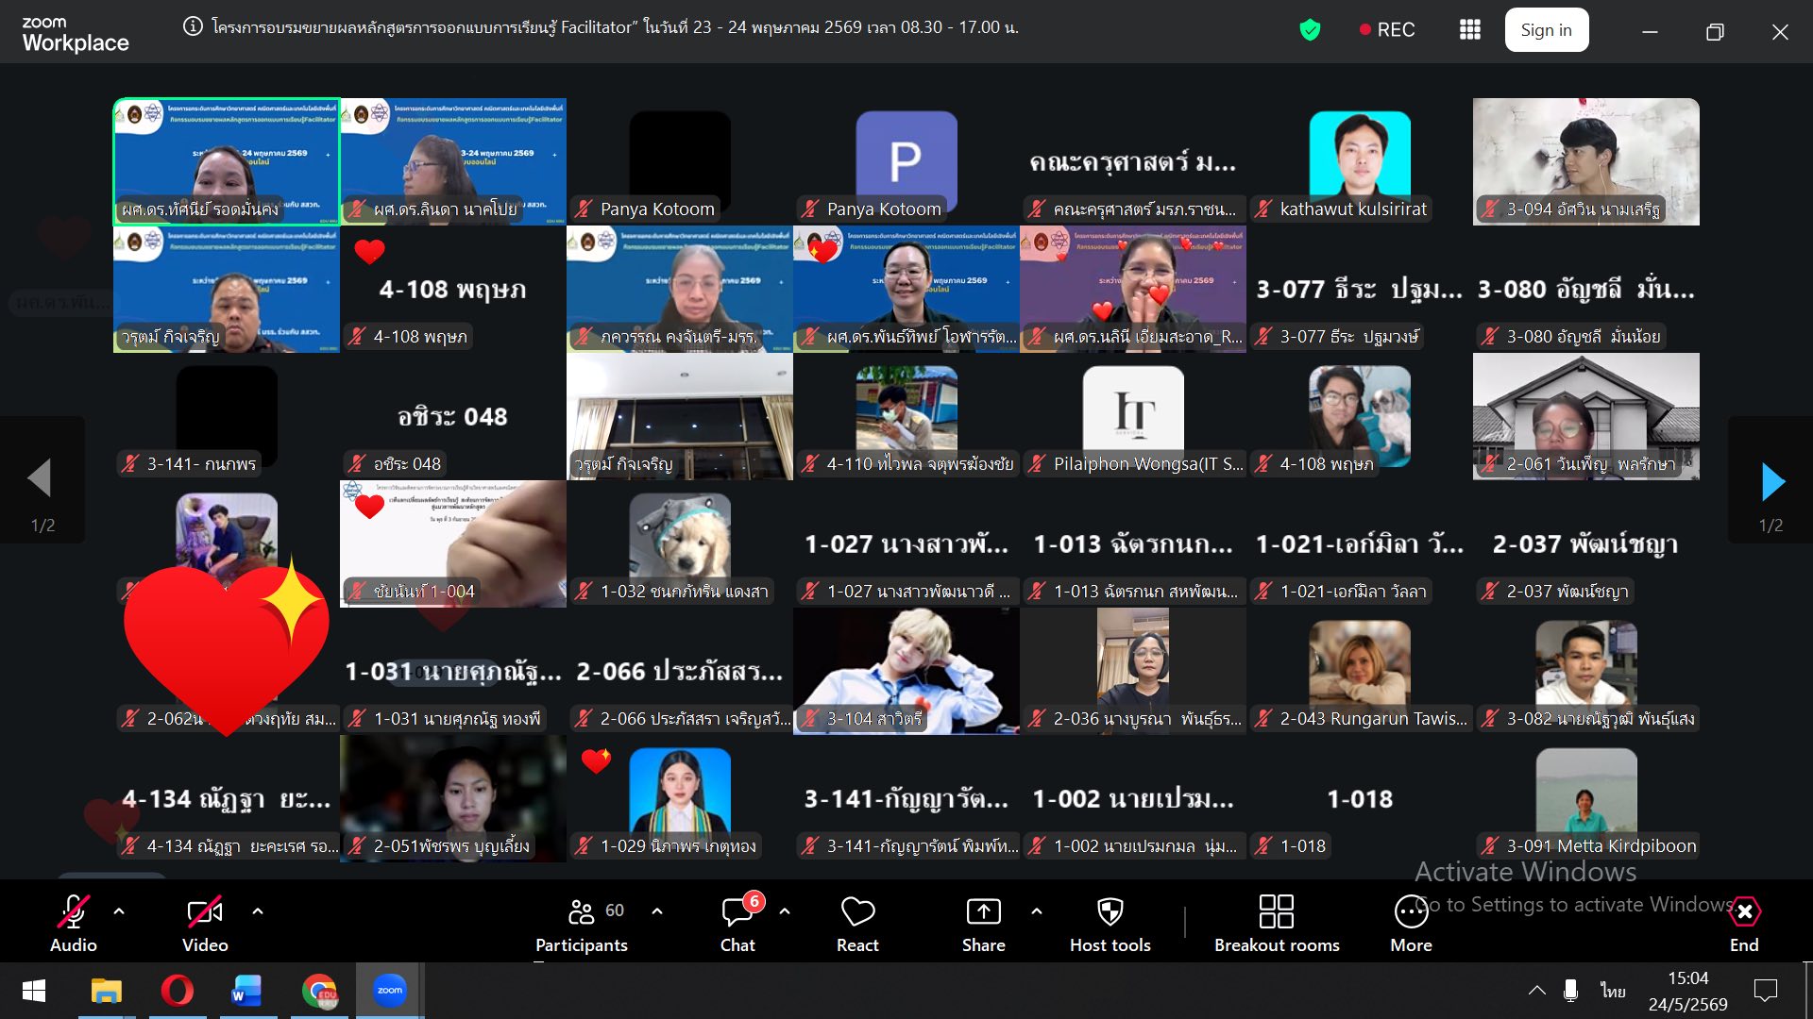This screenshot has height=1019, width=1813.
Task: Expand chat options caret
Action: (x=785, y=911)
